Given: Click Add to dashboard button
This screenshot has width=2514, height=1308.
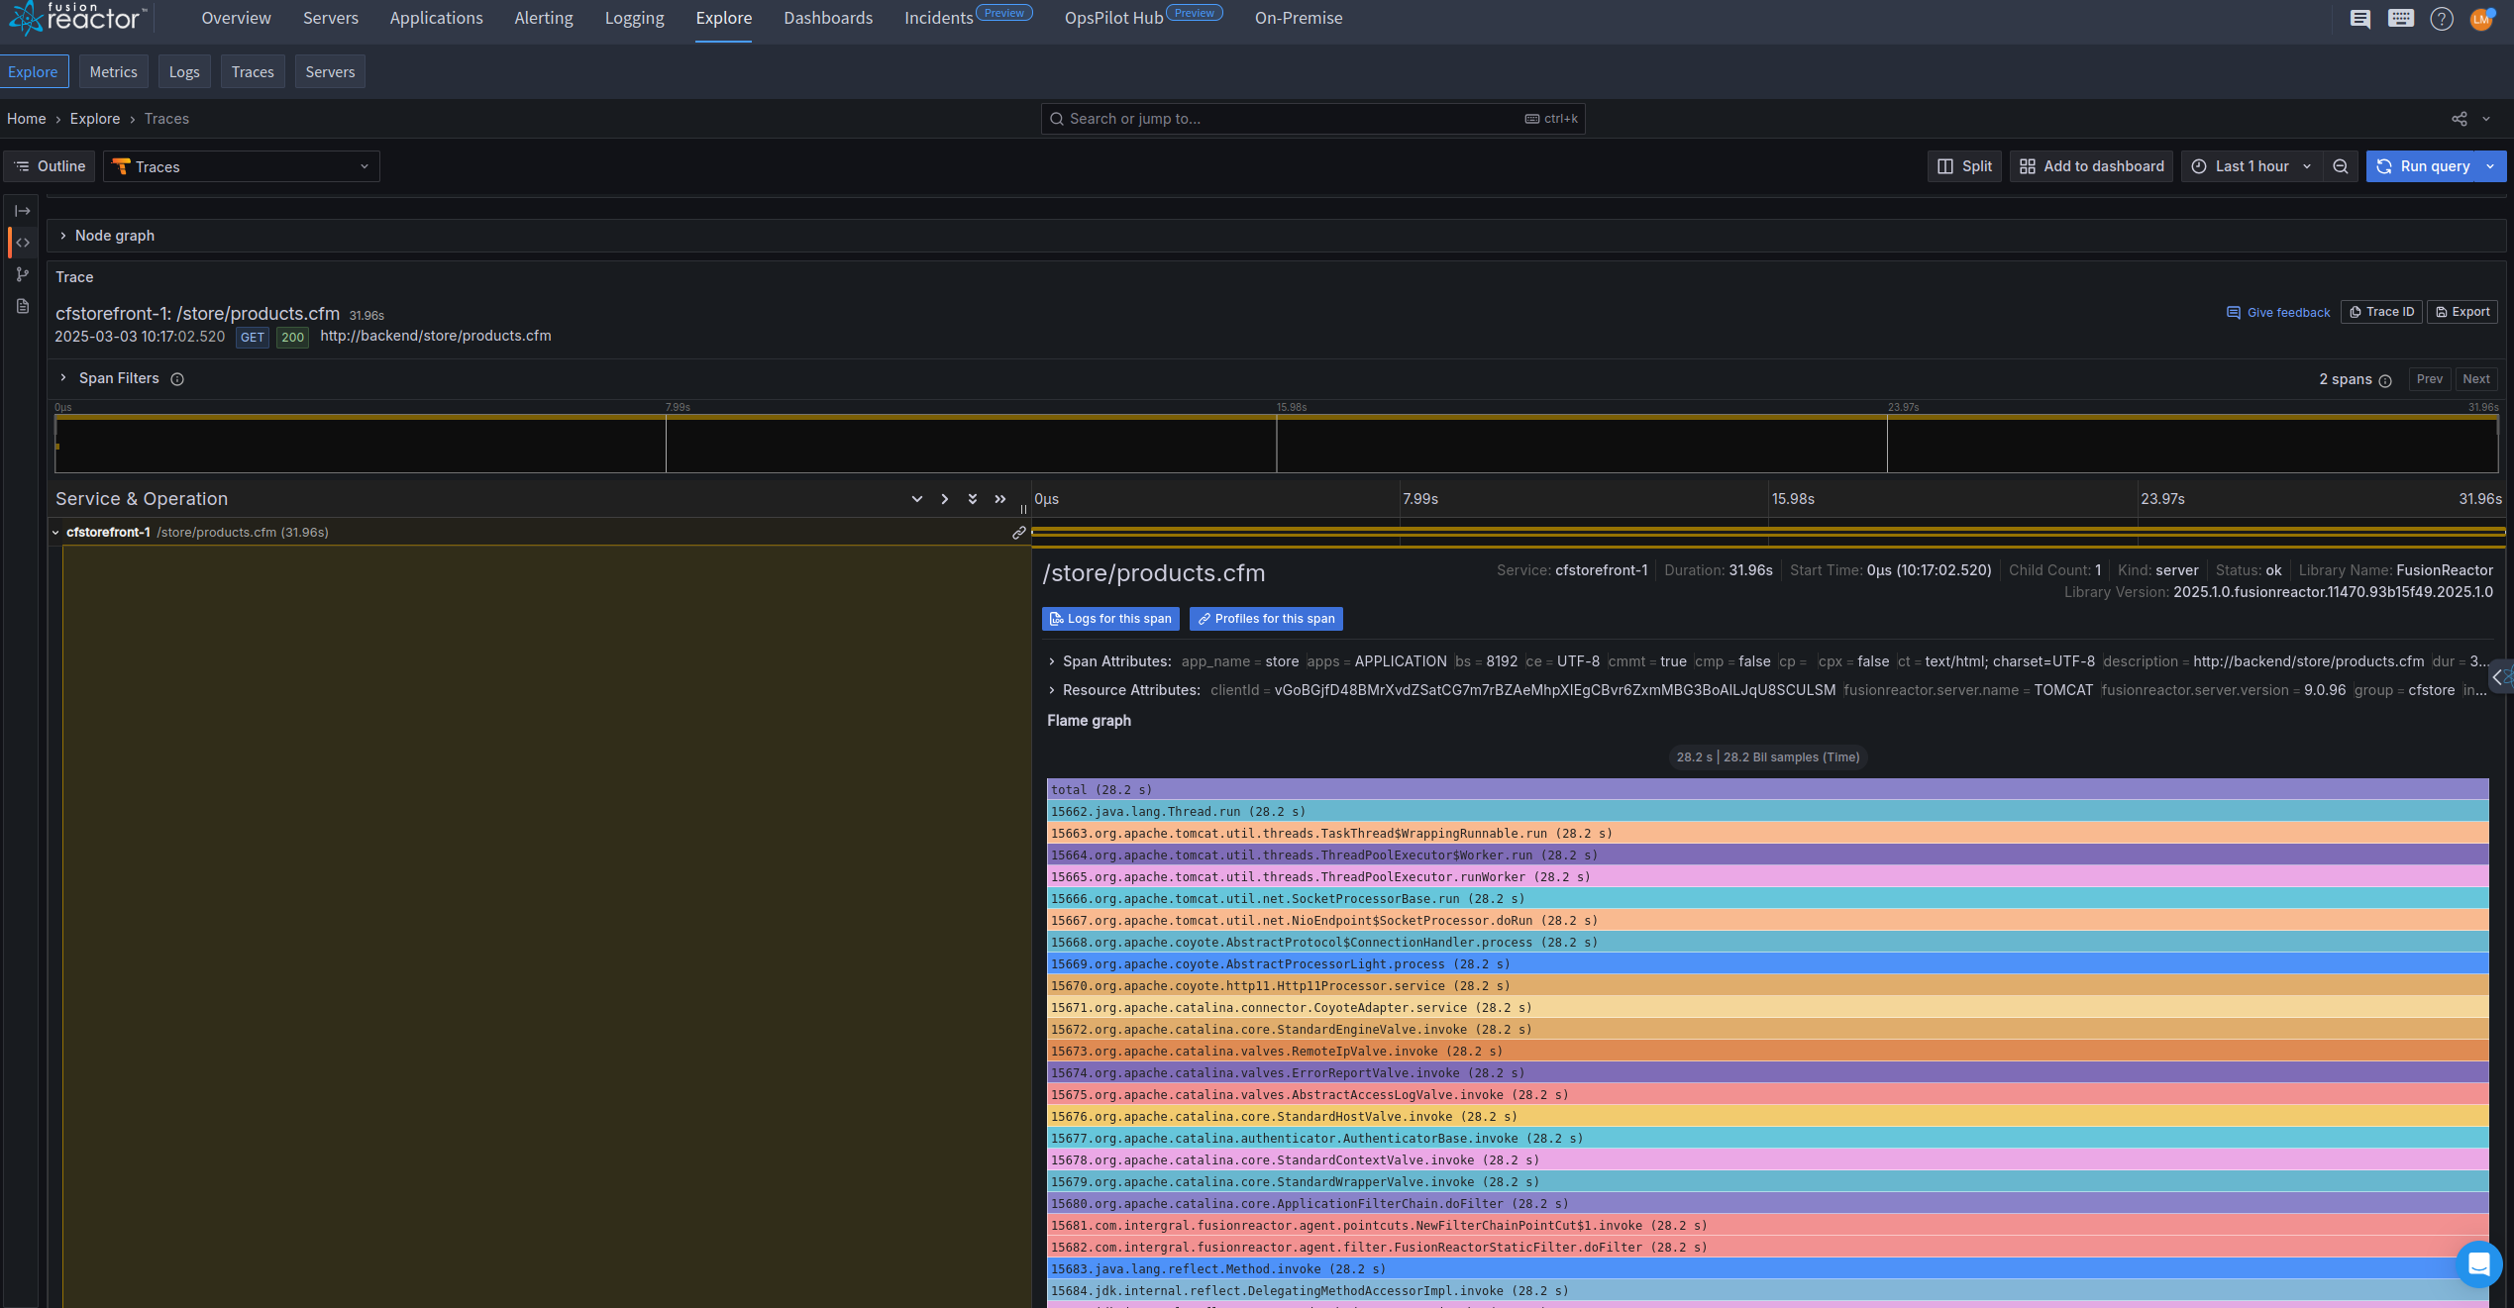Looking at the screenshot, I should [x=2091, y=166].
